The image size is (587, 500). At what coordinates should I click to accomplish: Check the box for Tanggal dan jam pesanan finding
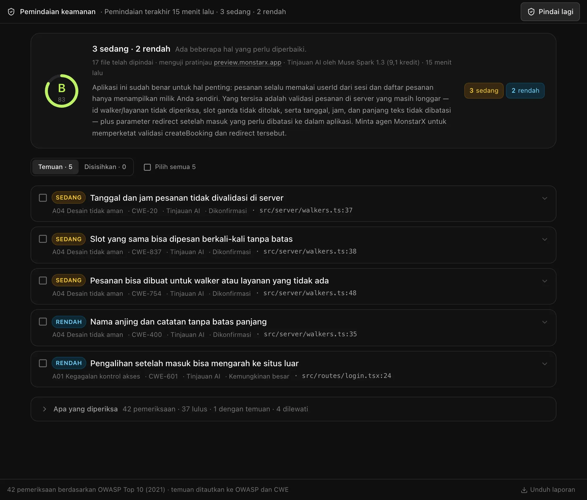coord(43,198)
